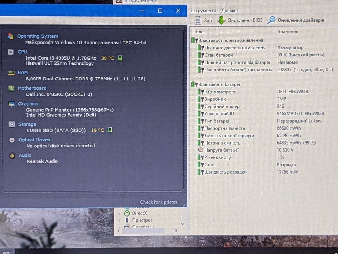Click the magnifier Оновлення драйверів icon
Screen dimensions: 338x254
click(271, 20)
